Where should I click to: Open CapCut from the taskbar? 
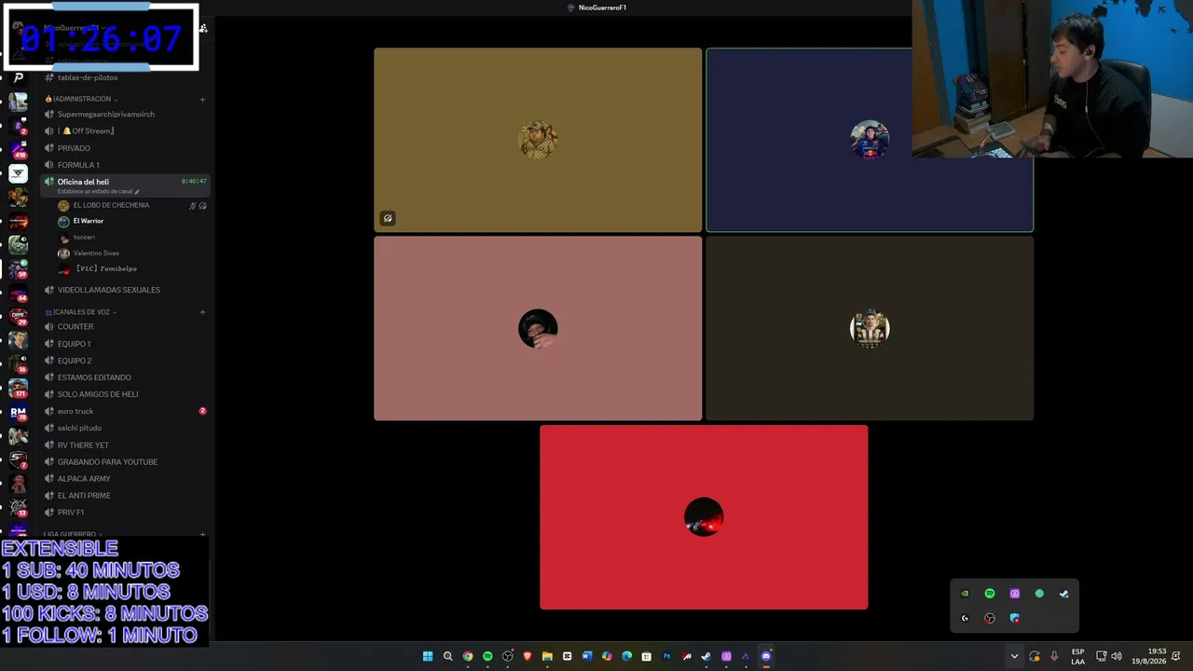pyautogui.click(x=567, y=656)
